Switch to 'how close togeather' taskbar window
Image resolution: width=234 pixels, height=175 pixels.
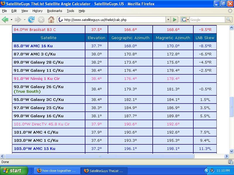pos(57,171)
